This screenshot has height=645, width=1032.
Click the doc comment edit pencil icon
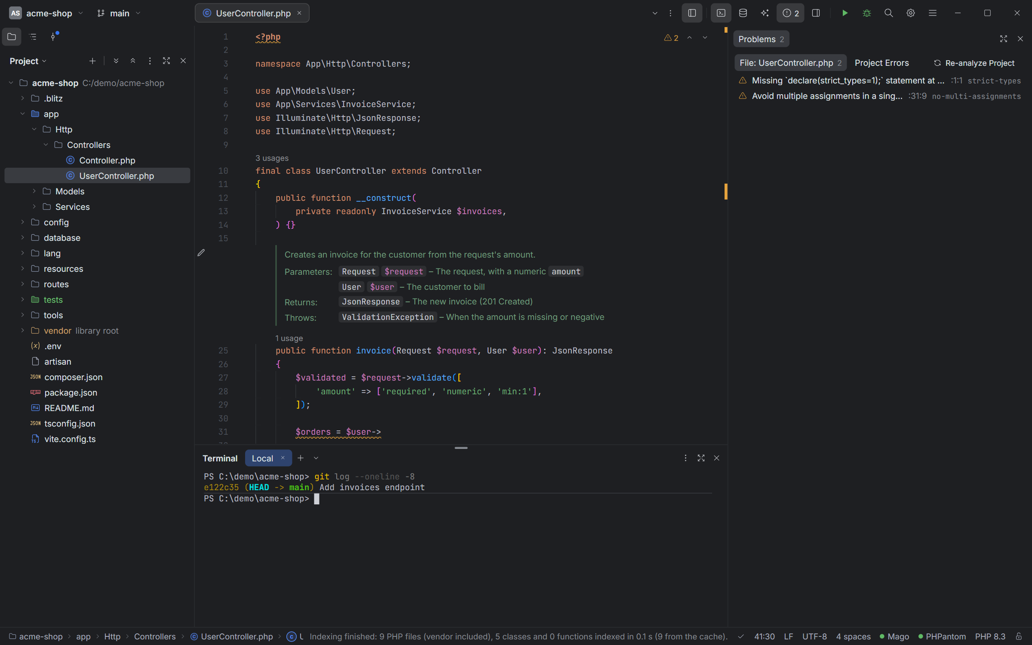click(x=201, y=253)
